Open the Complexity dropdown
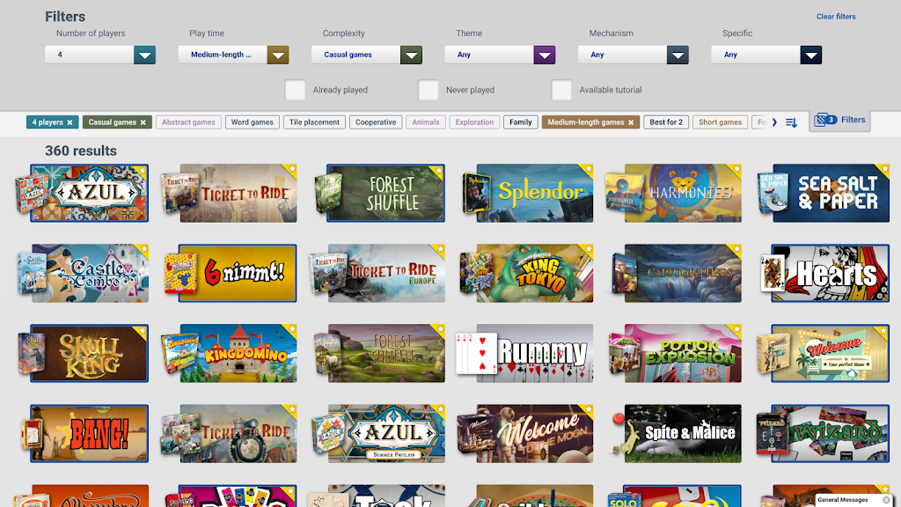 (x=367, y=55)
